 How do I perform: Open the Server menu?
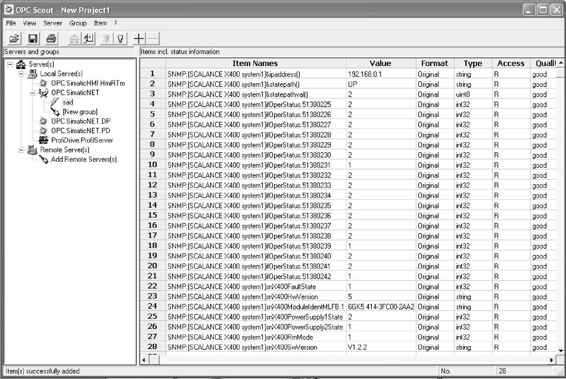(x=52, y=23)
